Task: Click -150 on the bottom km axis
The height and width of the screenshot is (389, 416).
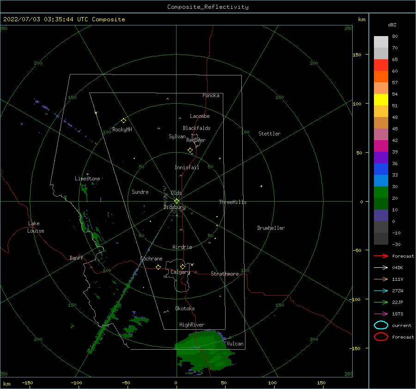Action: pyautogui.click(x=27, y=383)
